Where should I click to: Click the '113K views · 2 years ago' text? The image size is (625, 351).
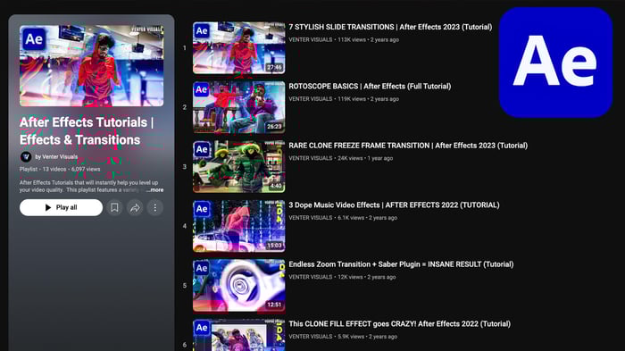pyautogui.click(x=368, y=39)
